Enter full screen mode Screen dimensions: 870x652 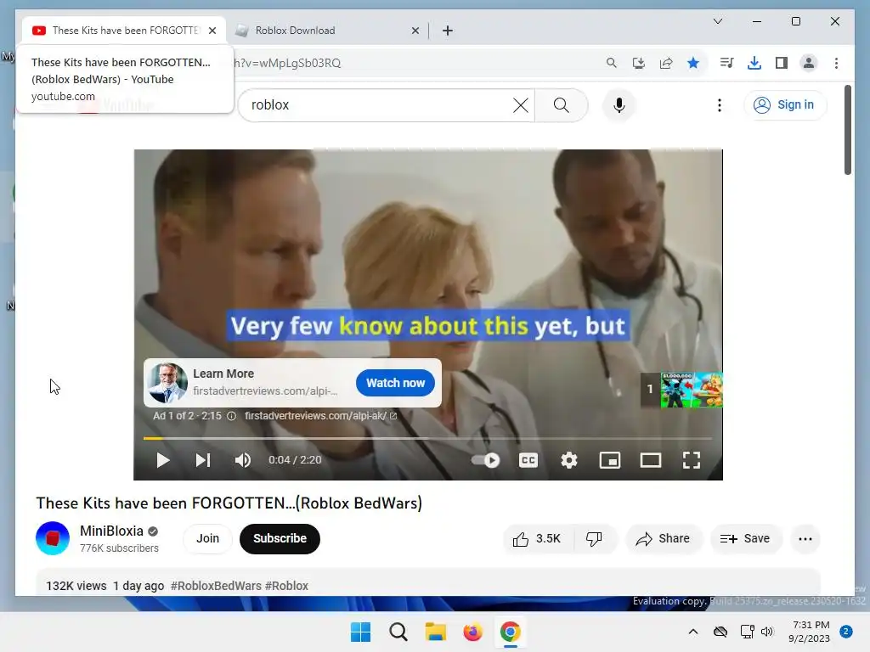tap(692, 460)
